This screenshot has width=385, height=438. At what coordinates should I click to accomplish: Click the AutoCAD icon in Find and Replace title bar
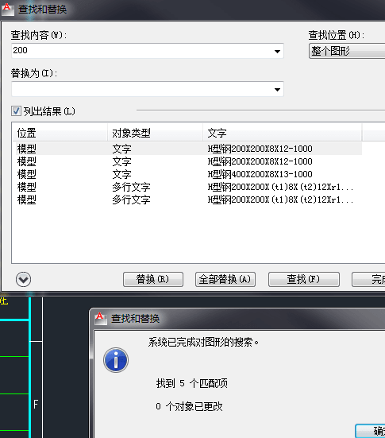click(7, 10)
